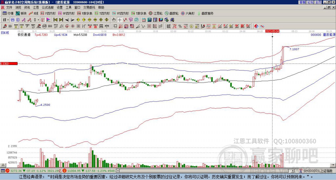Click scrollbar left arrow button

click(118, 171)
